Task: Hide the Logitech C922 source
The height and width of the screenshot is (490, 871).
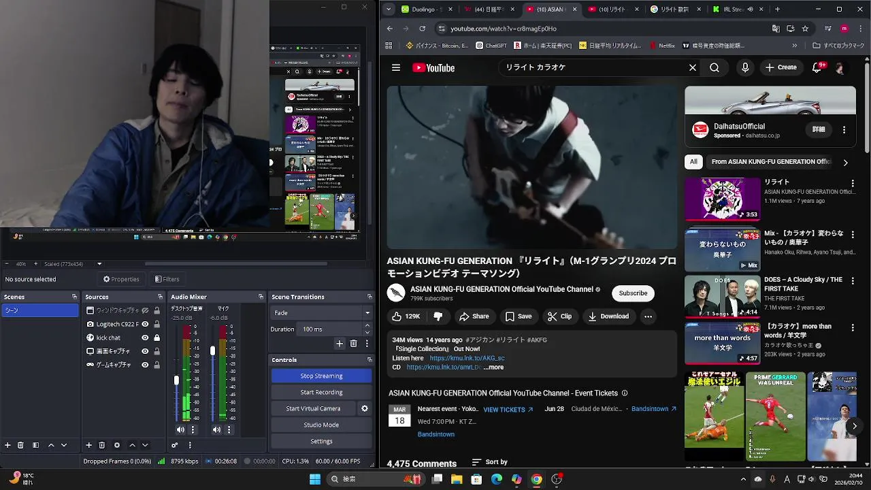Action: pyautogui.click(x=145, y=324)
